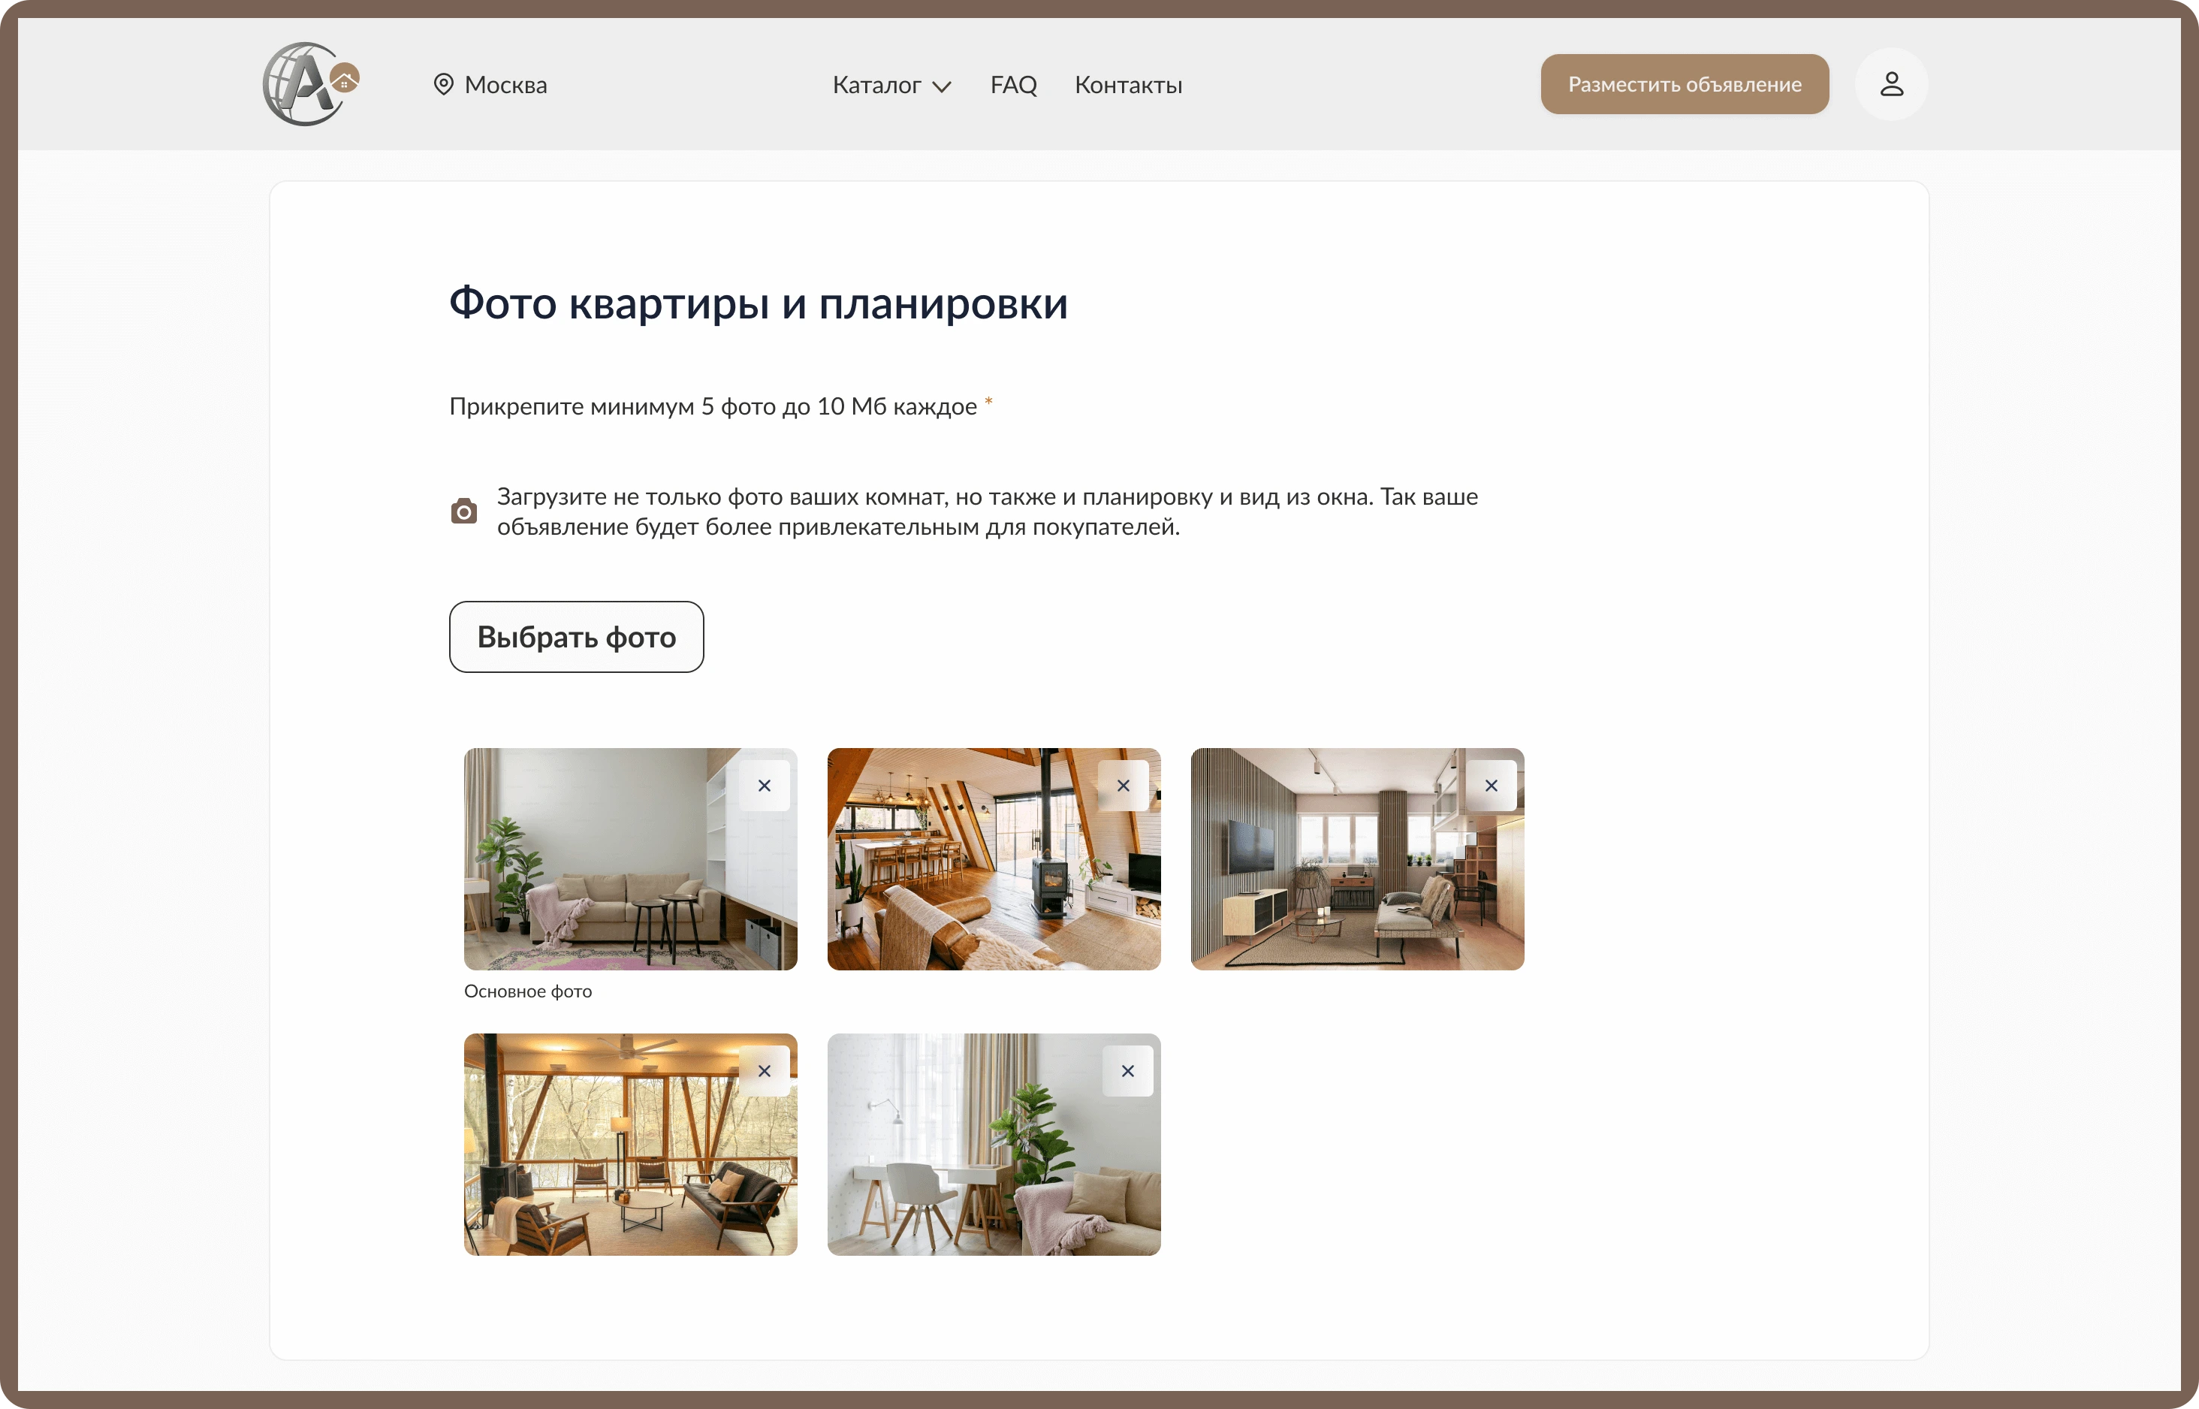Image resolution: width=2199 pixels, height=1409 pixels.
Task: Select the glass-walled lounge thumbnail
Action: [x=630, y=1145]
